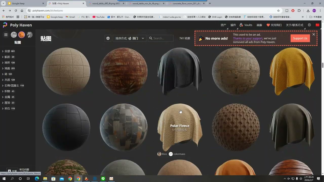Switch to concrete_floor_worn_001 tab
The width and height of the screenshot is (324, 182).
(186, 4)
